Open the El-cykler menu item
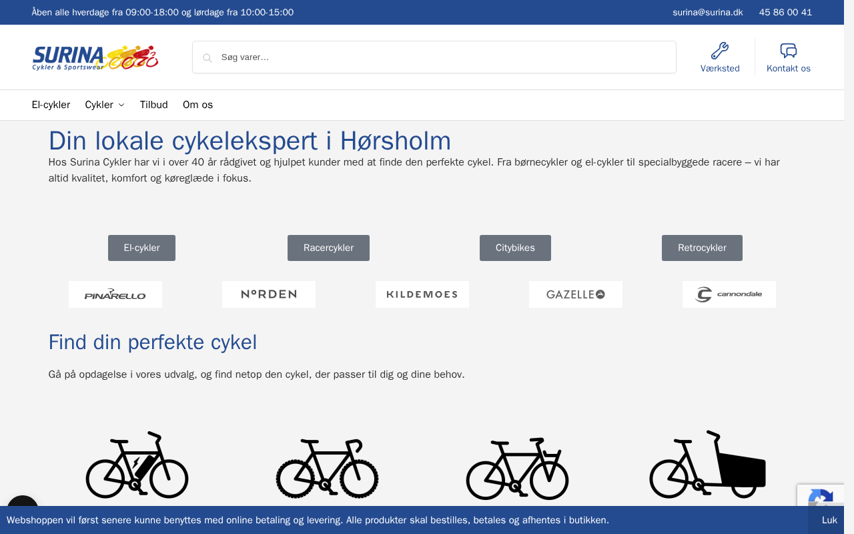Image resolution: width=854 pixels, height=534 pixels. [51, 105]
